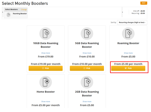
Task: Click the Roaming Booster card phone icon
Action: (x=128, y=34)
